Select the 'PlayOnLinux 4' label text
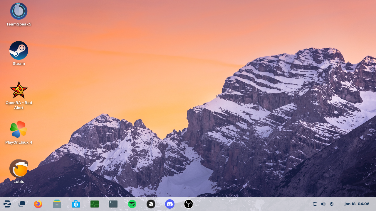Screen dimensions: 376x211 tap(19, 142)
